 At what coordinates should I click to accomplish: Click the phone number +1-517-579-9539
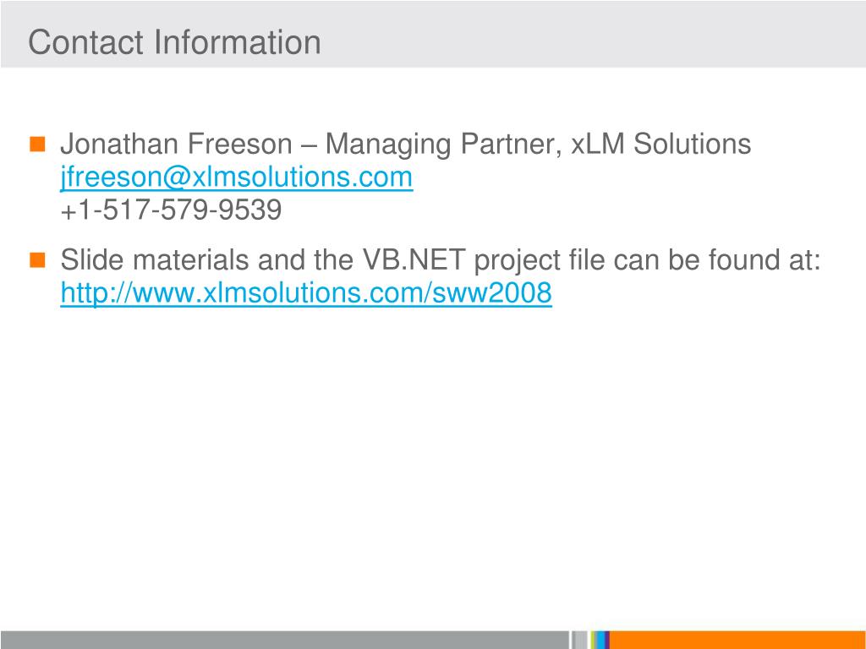tap(171, 210)
